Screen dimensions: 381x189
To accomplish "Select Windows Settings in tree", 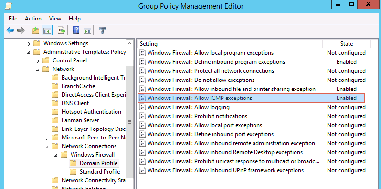I will click(x=66, y=43).
